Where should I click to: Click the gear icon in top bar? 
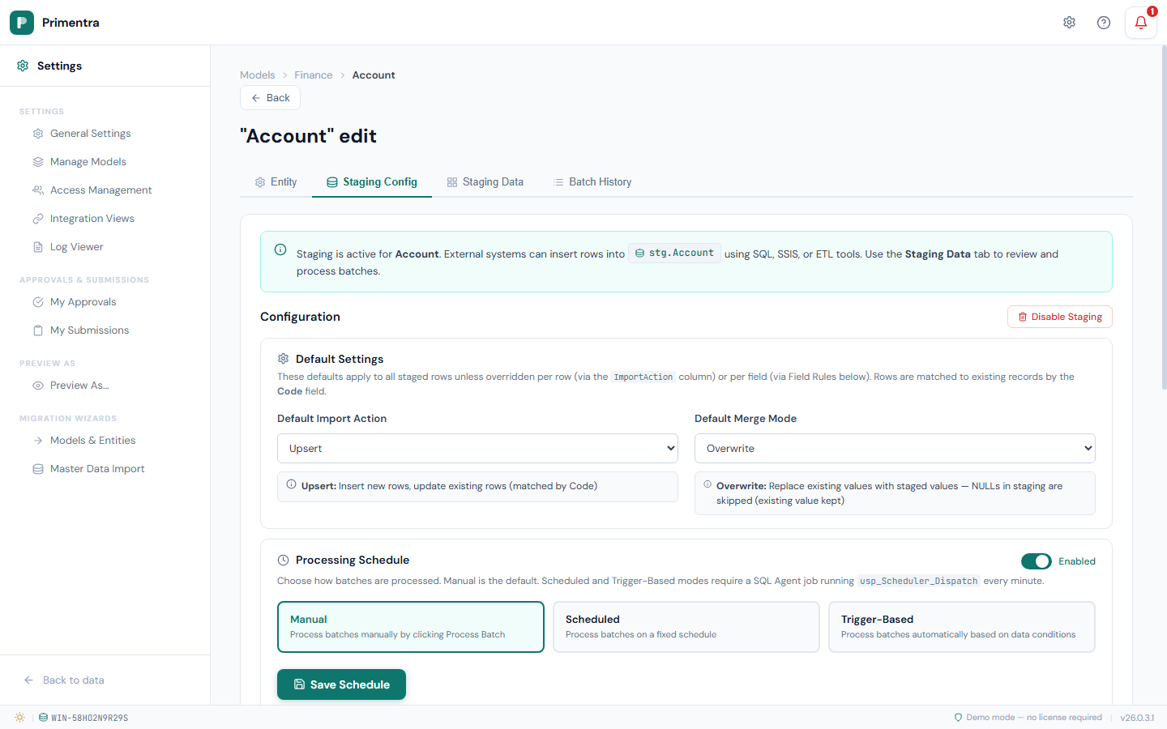[x=1069, y=23]
